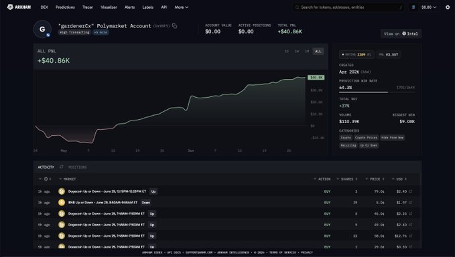Screen dimensions: 455x257
Task: Open external link for $2.35 row
Action: tap(411, 213)
